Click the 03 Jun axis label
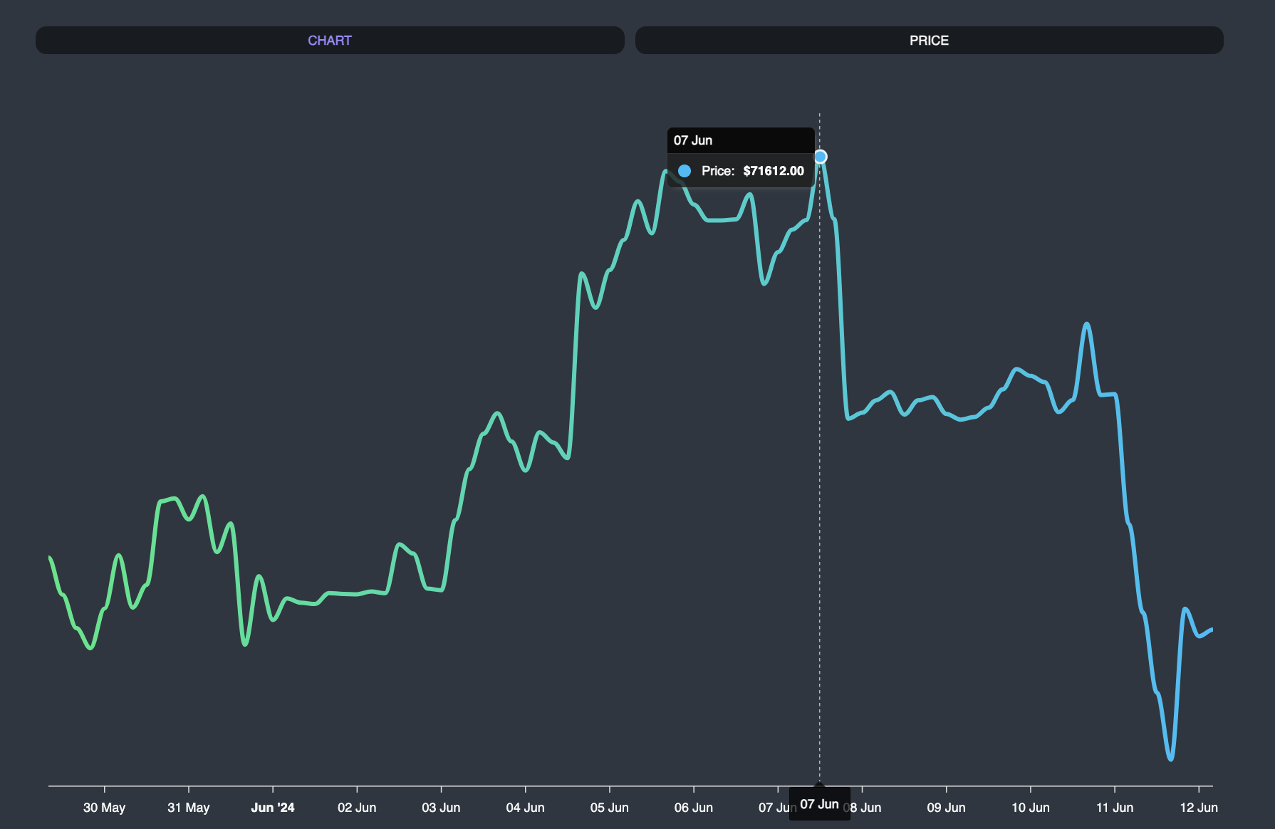This screenshot has height=829, width=1275. (x=441, y=808)
